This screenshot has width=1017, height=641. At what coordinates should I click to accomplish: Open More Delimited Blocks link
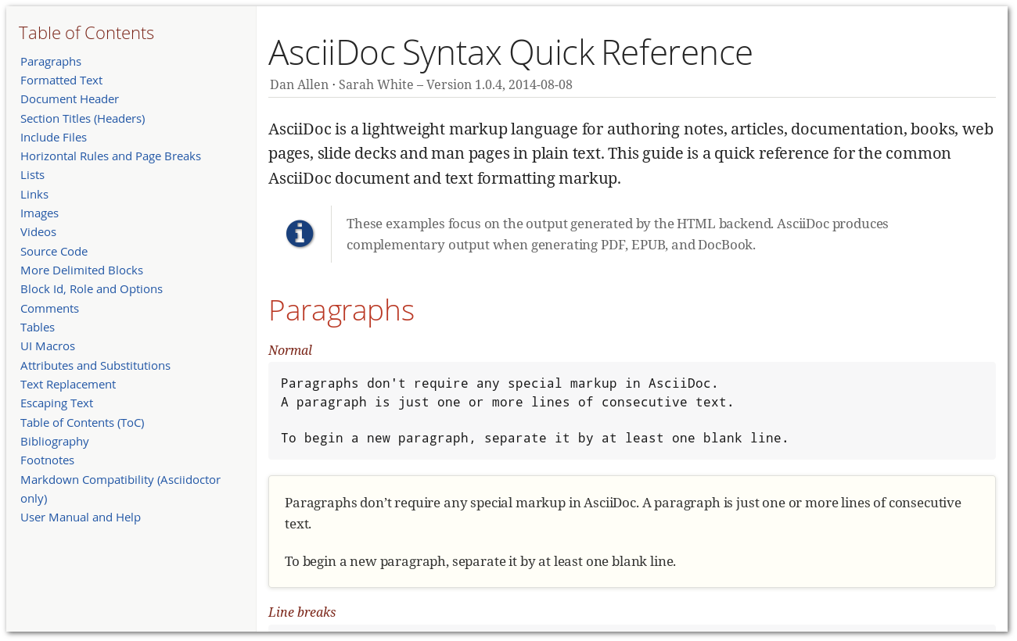[x=81, y=270]
